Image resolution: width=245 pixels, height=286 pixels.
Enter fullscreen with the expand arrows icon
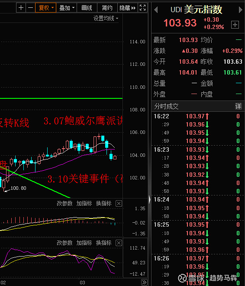pos(142,8)
